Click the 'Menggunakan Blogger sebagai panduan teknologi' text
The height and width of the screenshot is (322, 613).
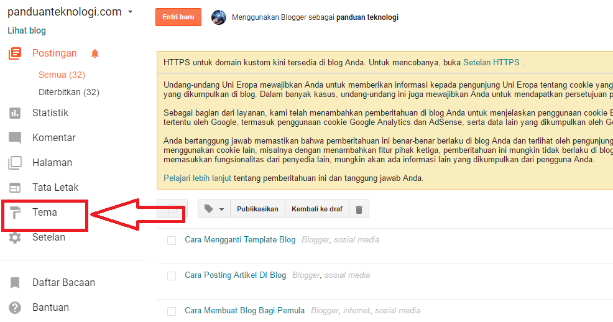(315, 17)
